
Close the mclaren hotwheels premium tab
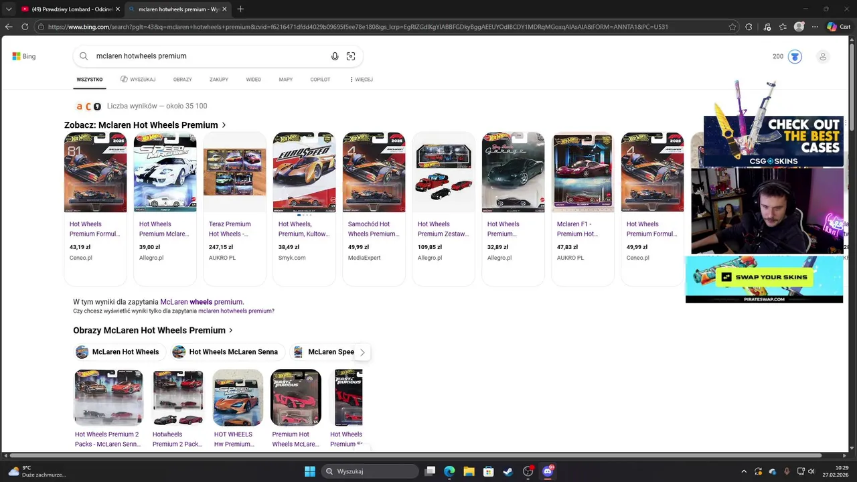225,9
